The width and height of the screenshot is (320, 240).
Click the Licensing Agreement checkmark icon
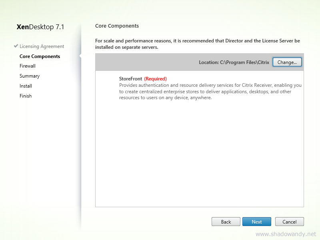(x=16, y=46)
